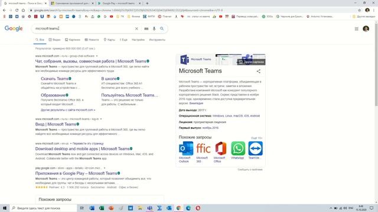Screen dimensions: 378x212
Task: Open the Google account avatar on the page
Action: pyautogui.click(x=366, y=29)
